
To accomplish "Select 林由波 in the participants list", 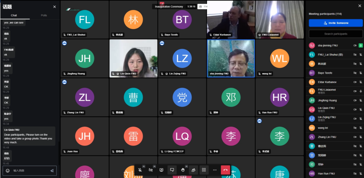I will click(335, 64).
